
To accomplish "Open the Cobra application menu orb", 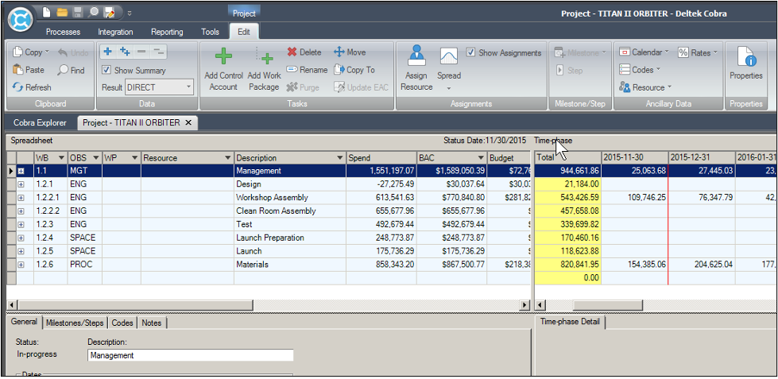I will click(21, 20).
